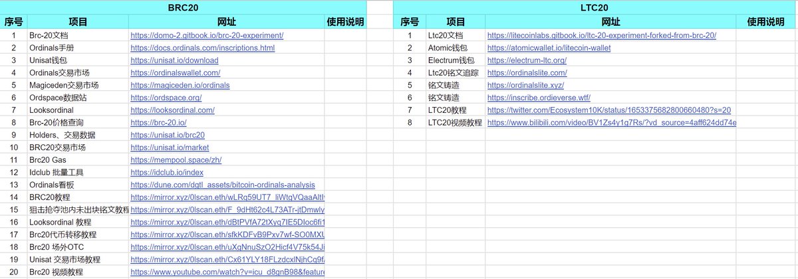Viewport: 798px width, 279px height.
Task: Select the Ordinals手册 cell
Action: [x=78, y=48]
